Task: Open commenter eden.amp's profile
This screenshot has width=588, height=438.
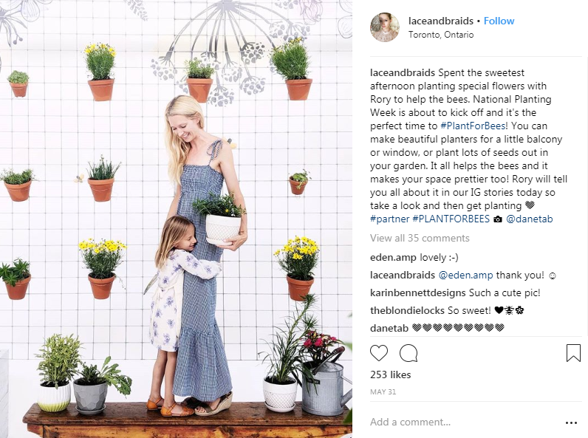Action: coord(393,258)
